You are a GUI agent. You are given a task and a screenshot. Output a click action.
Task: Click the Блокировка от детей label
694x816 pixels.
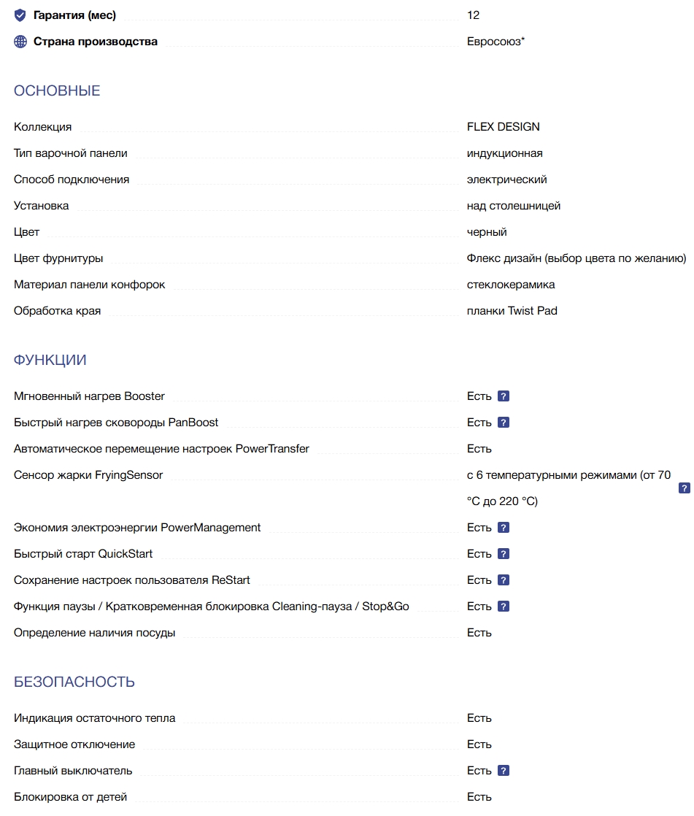coord(70,797)
